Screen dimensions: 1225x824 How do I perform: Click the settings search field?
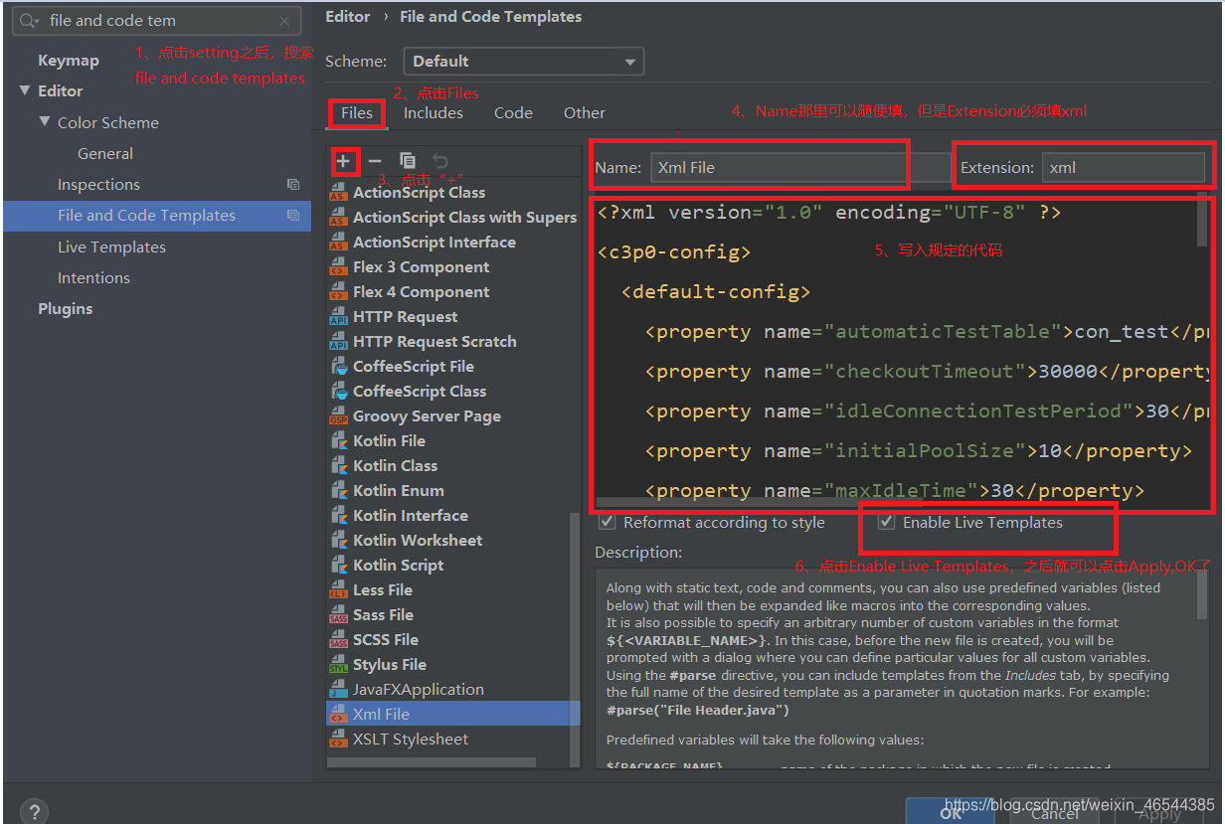coord(157,21)
